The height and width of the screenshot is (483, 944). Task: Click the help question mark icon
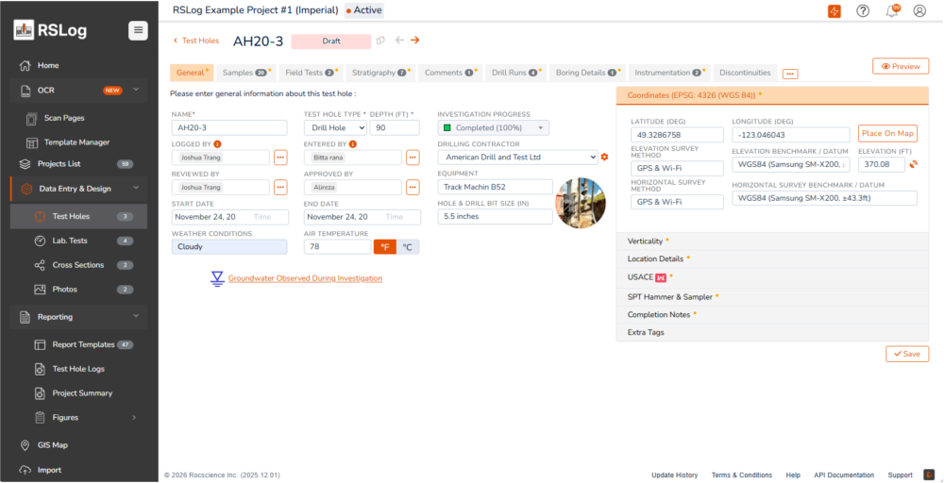863,11
